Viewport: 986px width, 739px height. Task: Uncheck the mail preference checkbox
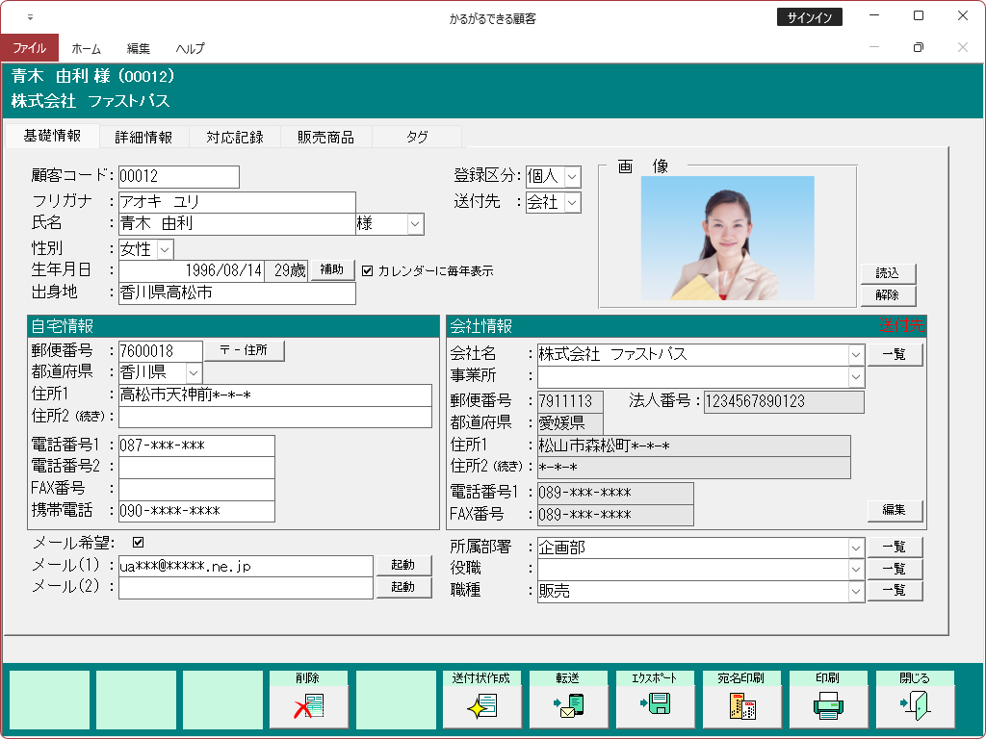[x=138, y=542]
